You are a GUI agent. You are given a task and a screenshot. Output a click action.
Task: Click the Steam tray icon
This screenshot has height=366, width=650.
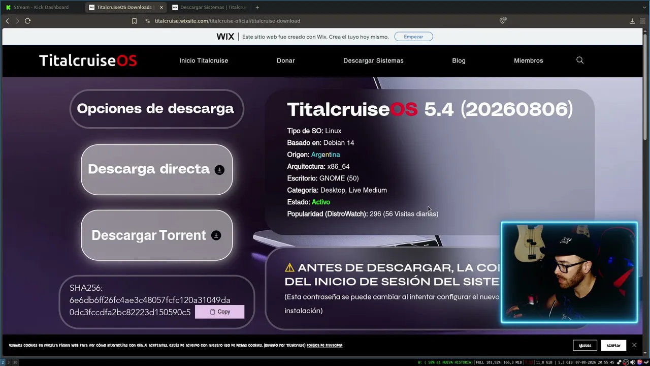point(646,362)
